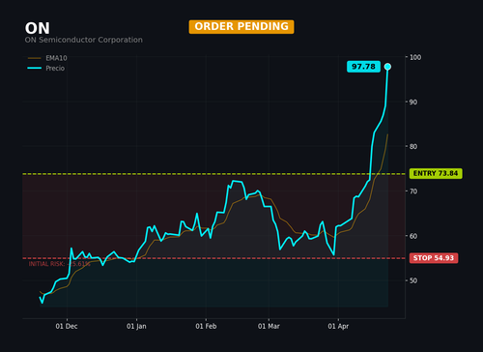Click the 01 Mar date axis label
The image size is (483, 352).
pos(269,326)
